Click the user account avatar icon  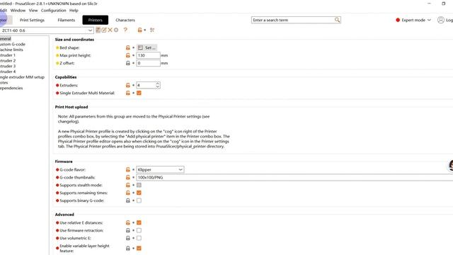click(440, 20)
